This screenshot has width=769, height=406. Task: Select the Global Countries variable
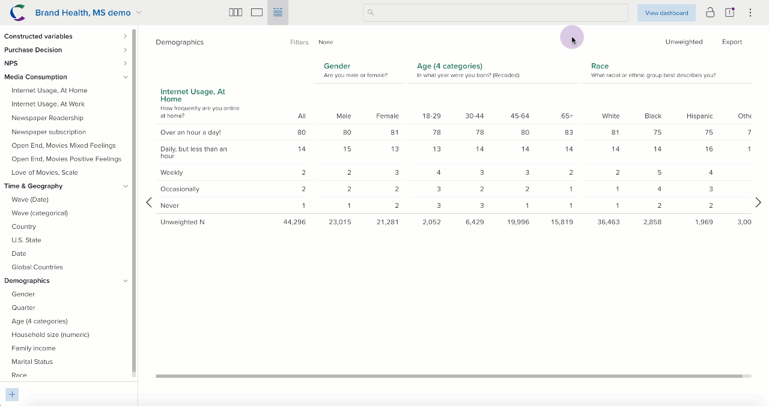(x=37, y=267)
